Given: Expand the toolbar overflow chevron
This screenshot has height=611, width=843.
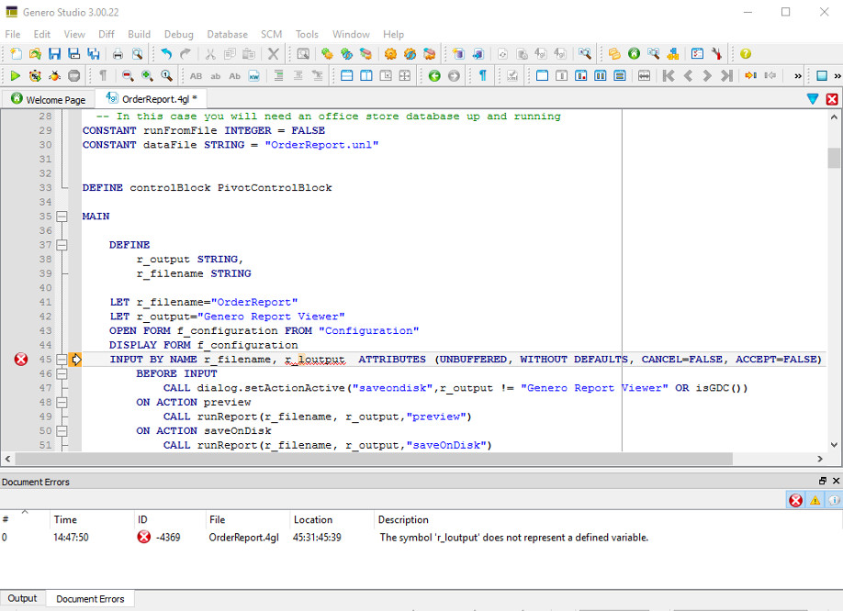Looking at the screenshot, I should coord(798,76).
